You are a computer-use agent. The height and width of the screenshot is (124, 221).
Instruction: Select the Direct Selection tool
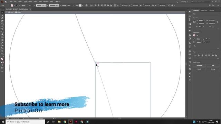point(2,15)
